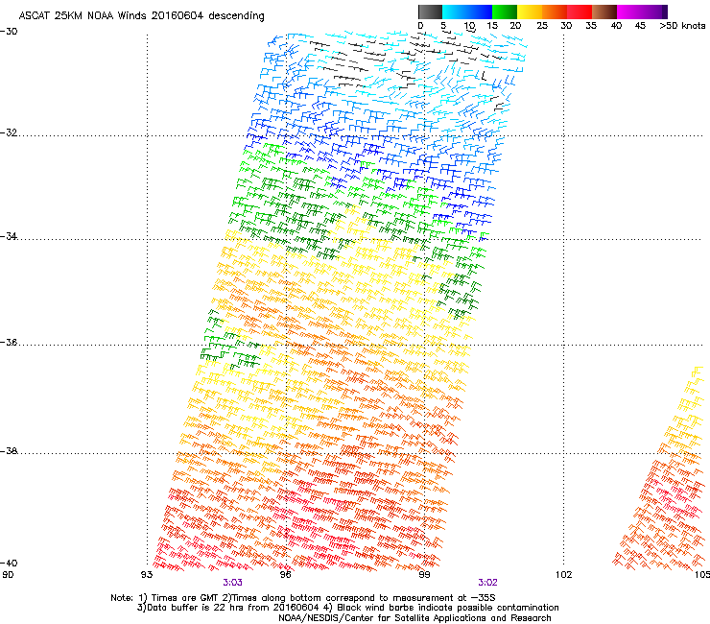Click the green 15-20 knots color band
This screenshot has width=710, height=624.
pyautogui.click(x=505, y=12)
